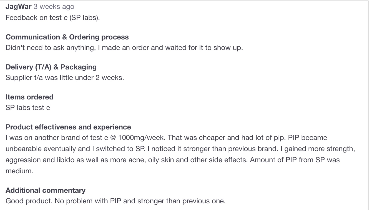This screenshot has width=372, height=210.
Task: Click the "Didn't need to ask anything" sentence
Action: pyautogui.click(x=124, y=47)
